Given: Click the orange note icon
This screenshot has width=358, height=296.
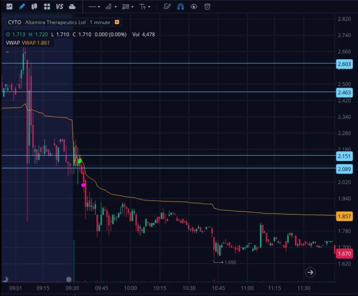Looking at the screenshot, I should (x=117, y=22).
